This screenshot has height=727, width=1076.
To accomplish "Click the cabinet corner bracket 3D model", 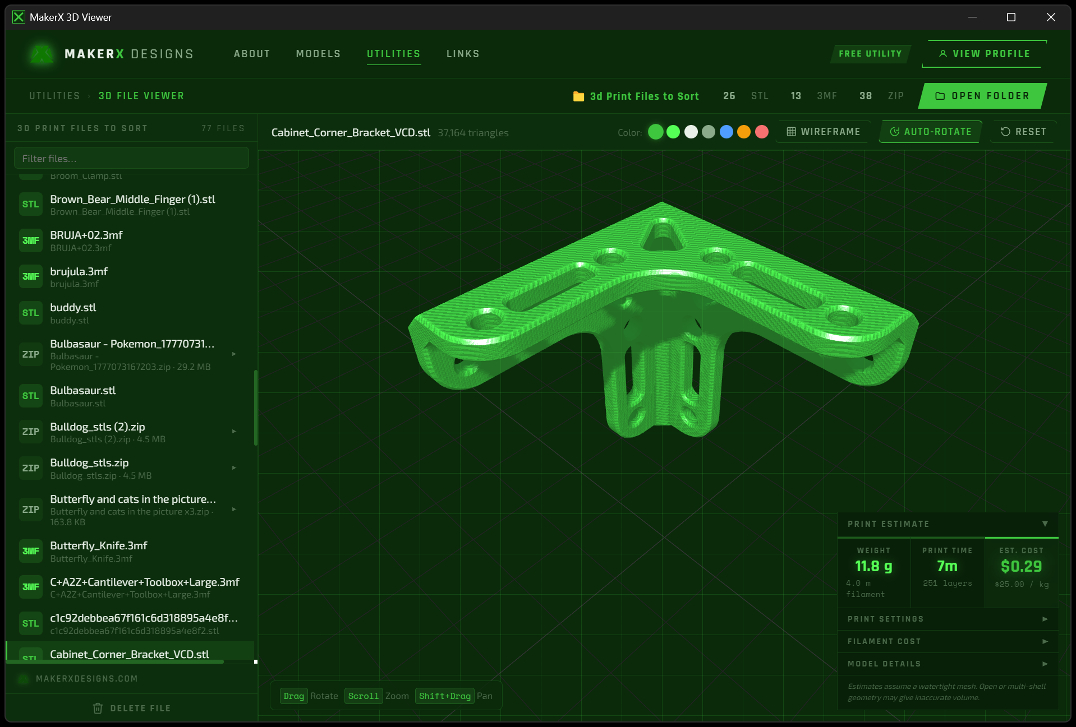I will pos(663,319).
